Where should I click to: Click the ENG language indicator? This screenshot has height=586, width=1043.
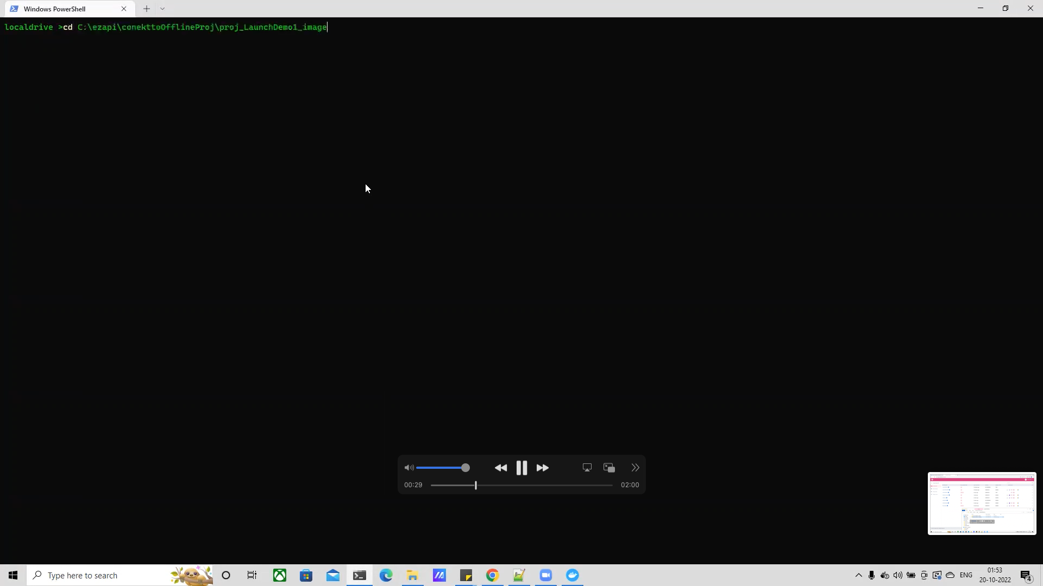tap(966, 575)
